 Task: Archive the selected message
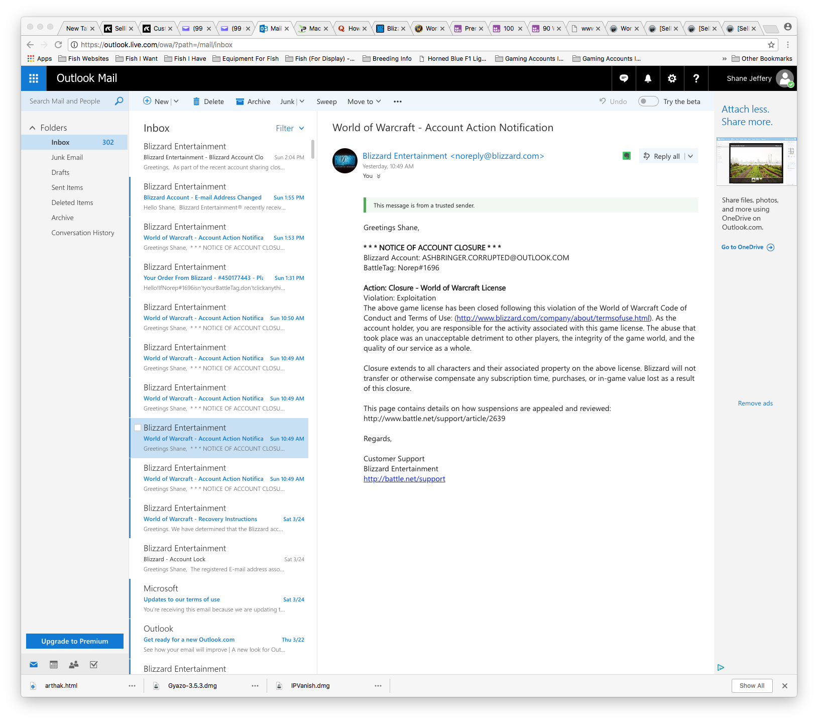coord(253,101)
